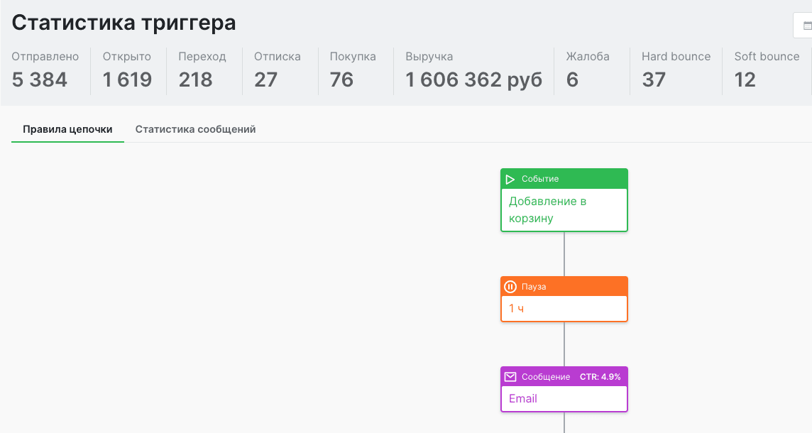The height and width of the screenshot is (433, 812).
Task: Open the calendar date picker icon
Action: (807, 26)
